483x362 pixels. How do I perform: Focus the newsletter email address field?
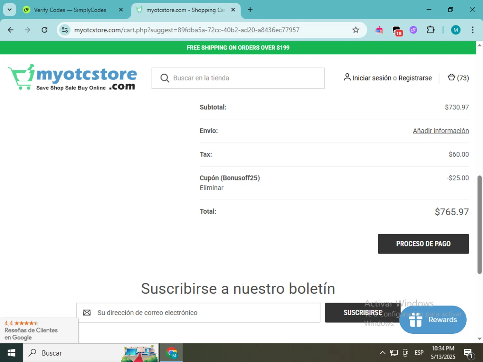[x=198, y=313]
